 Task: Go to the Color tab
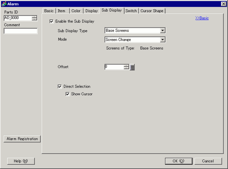pyautogui.click(x=76, y=11)
